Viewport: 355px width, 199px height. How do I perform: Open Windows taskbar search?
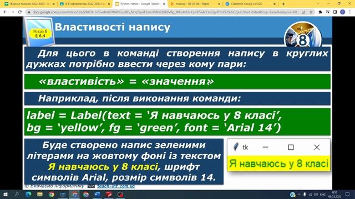pyautogui.click(x=17, y=194)
